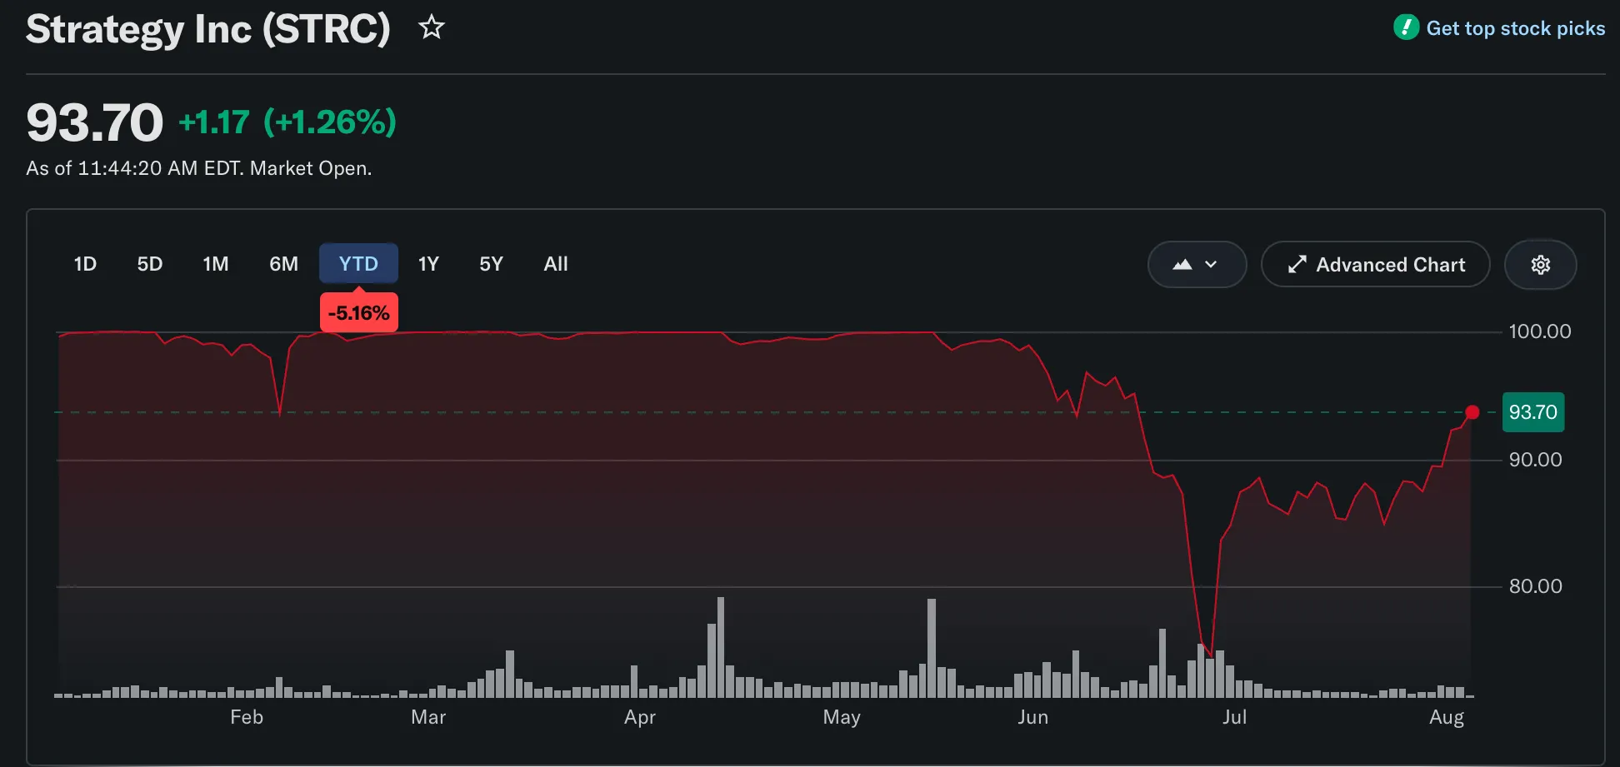1620x767 pixels.
Task: Add STRC to watchlist with star icon
Action: (431, 27)
